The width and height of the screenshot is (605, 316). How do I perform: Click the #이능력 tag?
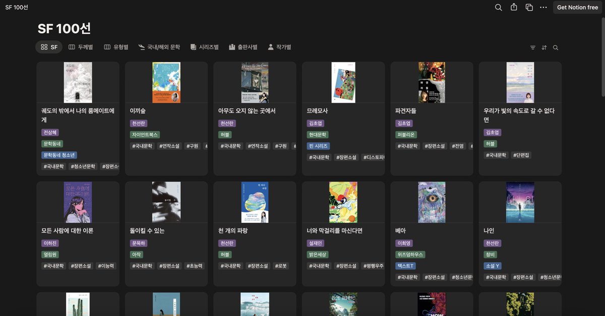click(106, 266)
